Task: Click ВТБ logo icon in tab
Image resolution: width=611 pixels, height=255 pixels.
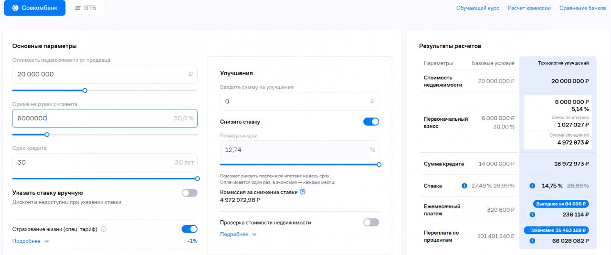Action: click(x=78, y=8)
